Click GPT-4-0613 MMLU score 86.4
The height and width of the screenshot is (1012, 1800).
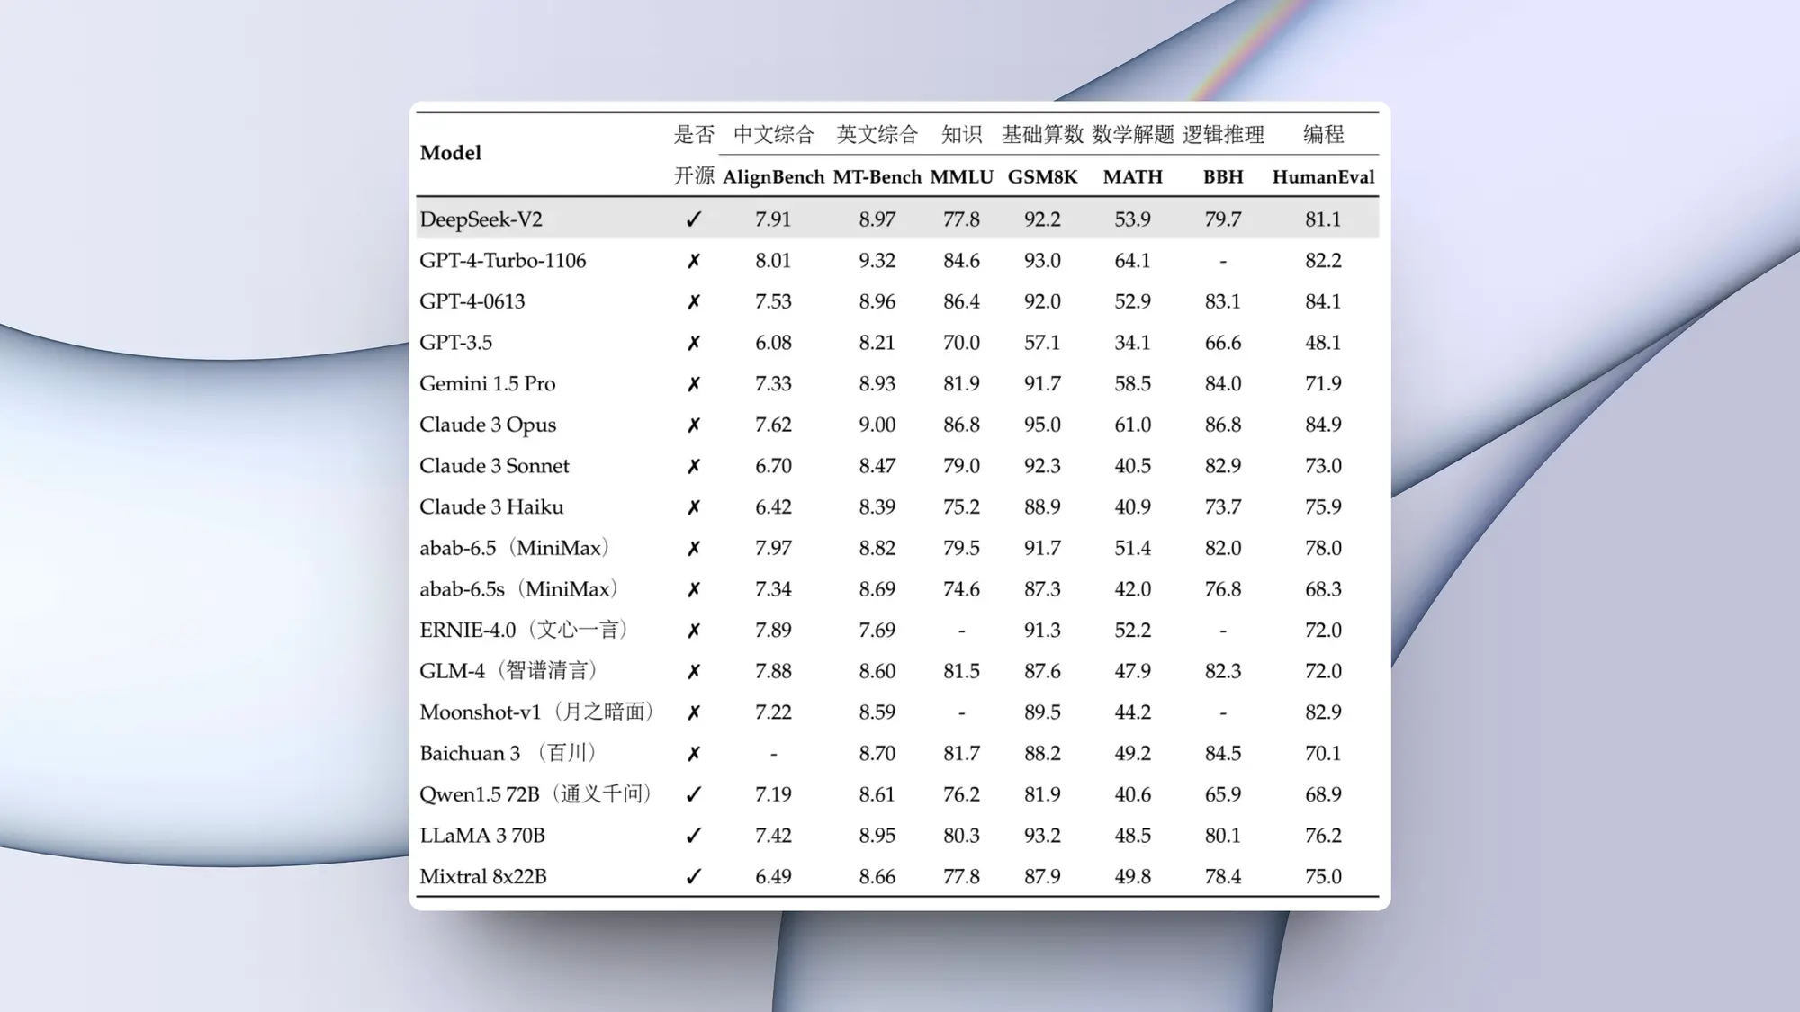point(961,301)
